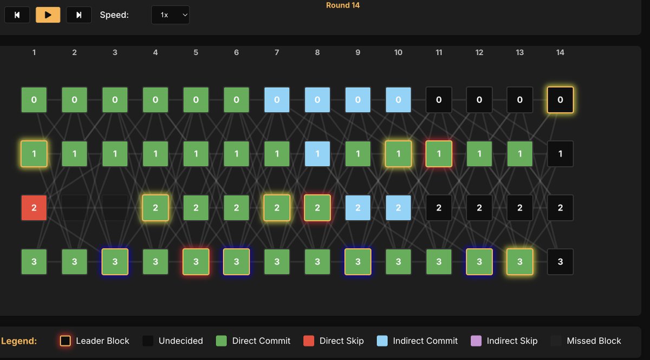Select the green block 0 in round 1
The width and height of the screenshot is (650, 360).
pyautogui.click(x=34, y=100)
